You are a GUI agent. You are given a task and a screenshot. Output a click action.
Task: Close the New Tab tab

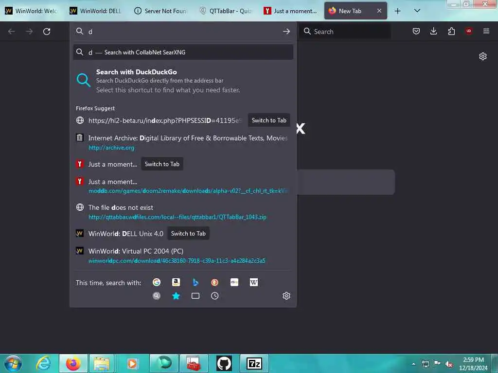click(x=379, y=11)
